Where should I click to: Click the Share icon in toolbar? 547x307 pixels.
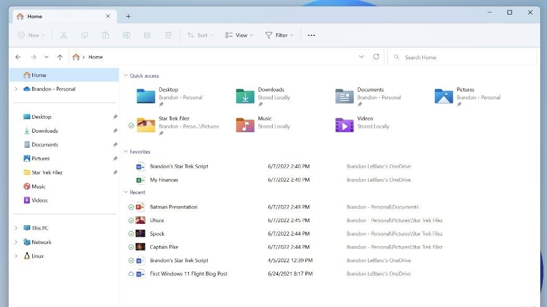tap(147, 35)
